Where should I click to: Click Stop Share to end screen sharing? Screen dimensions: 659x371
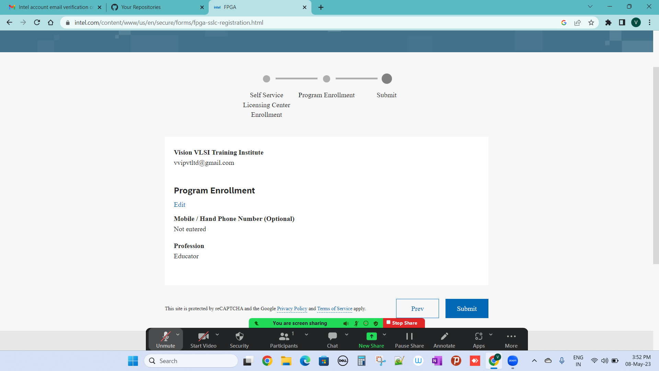(x=404, y=323)
